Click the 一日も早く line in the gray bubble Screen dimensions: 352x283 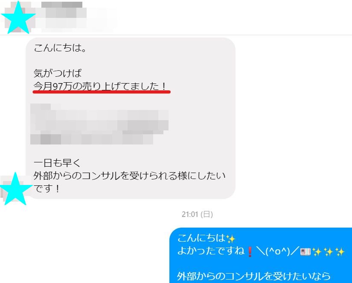click(57, 163)
